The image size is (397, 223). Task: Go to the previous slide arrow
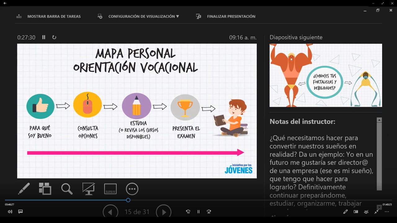[x=110, y=212]
